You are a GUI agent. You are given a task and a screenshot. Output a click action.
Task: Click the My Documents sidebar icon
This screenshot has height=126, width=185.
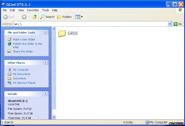(x=10, y=74)
